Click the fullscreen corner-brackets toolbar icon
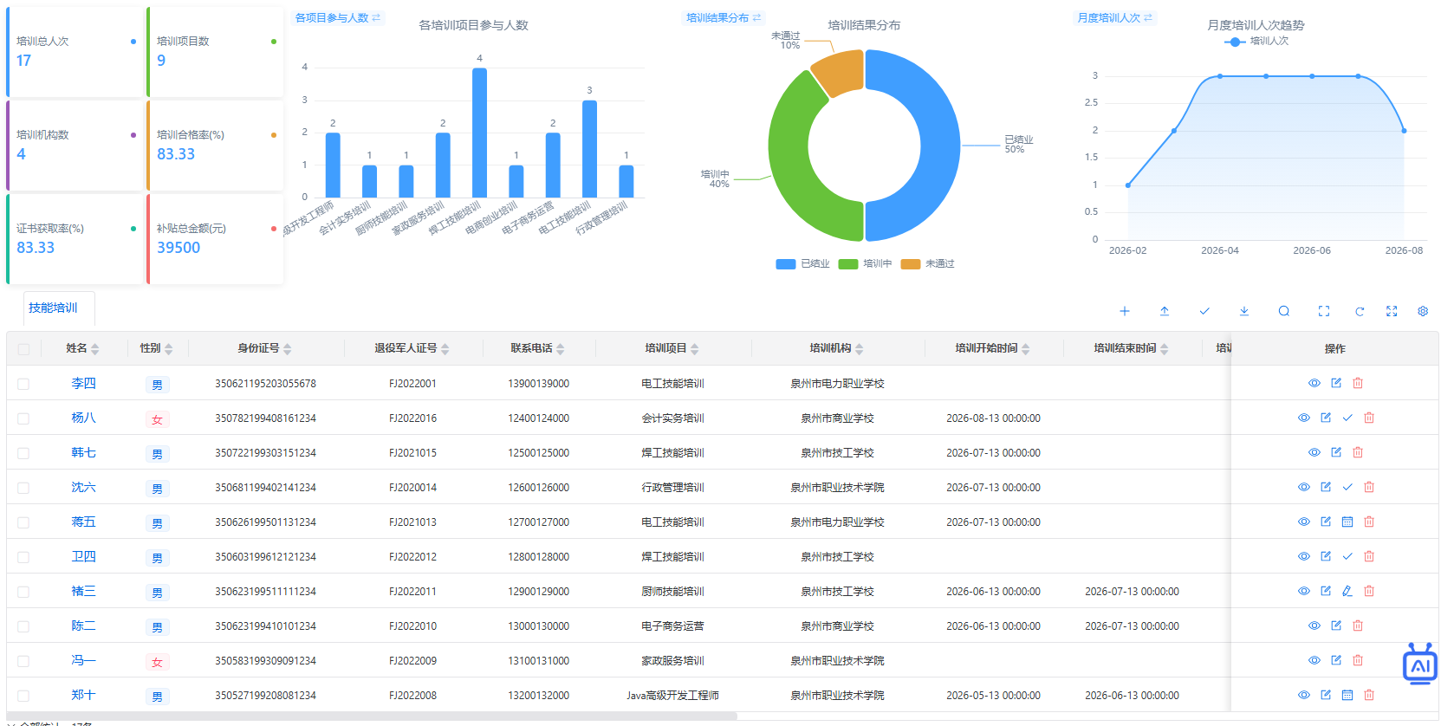The height and width of the screenshot is (726, 1441). click(x=1324, y=311)
